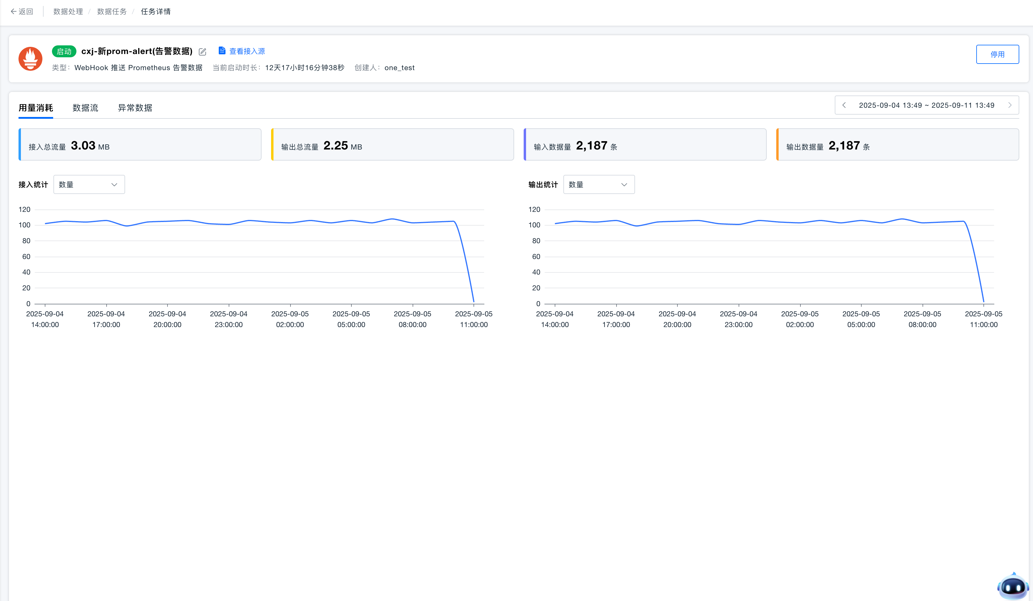Click the green 启动 status badge

pyautogui.click(x=64, y=51)
